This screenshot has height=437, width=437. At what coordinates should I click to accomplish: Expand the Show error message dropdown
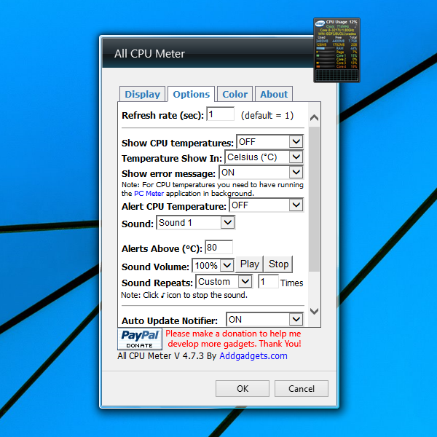click(x=261, y=173)
